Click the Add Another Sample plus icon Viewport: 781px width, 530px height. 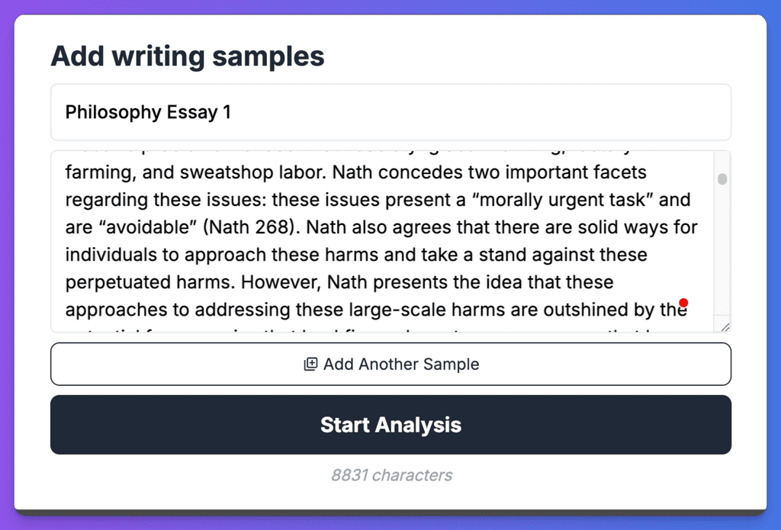click(310, 364)
